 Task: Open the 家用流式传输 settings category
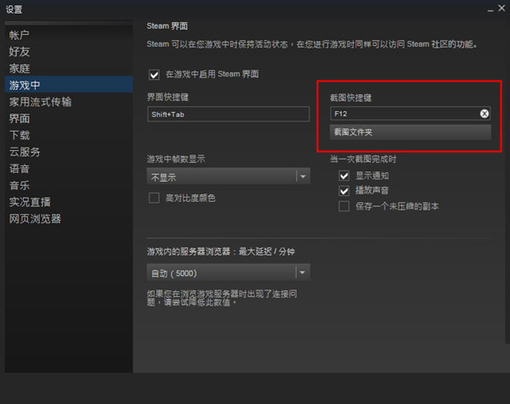[69, 102]
